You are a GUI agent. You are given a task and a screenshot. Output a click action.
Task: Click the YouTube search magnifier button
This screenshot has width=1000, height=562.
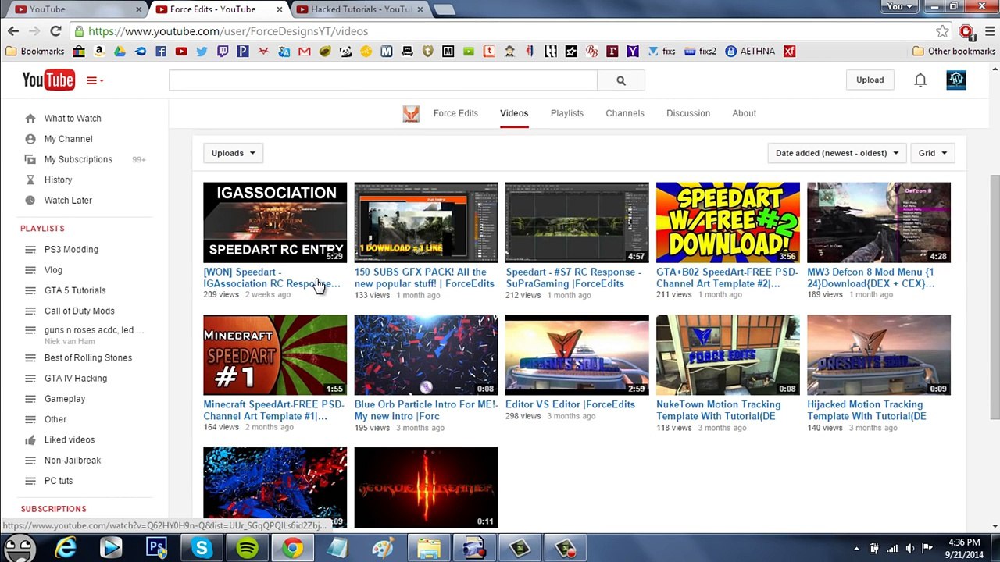[x=621, y=80]
